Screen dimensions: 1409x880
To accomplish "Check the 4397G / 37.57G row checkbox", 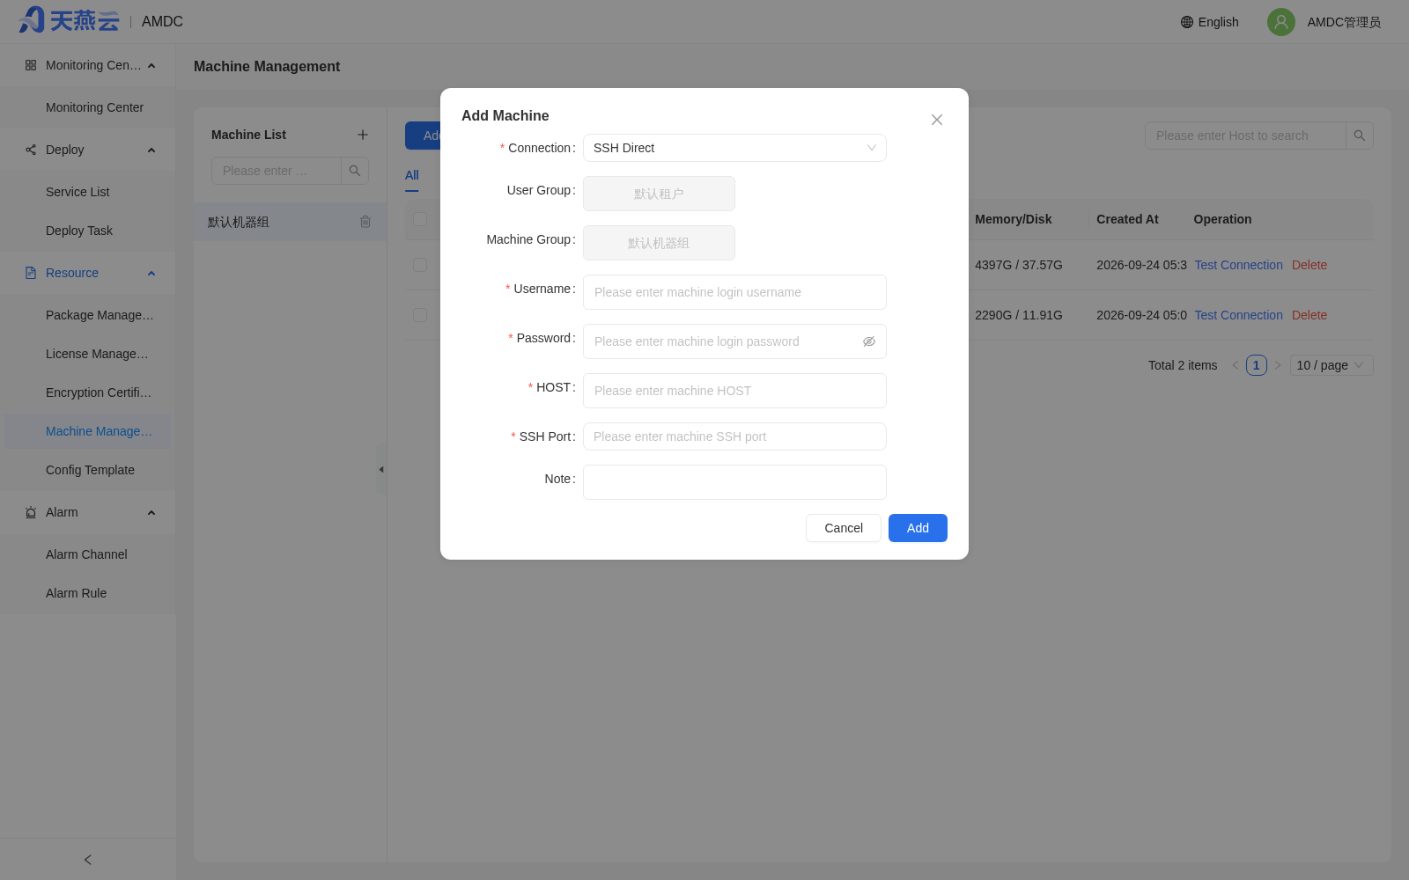I will [x=420, y=265].
